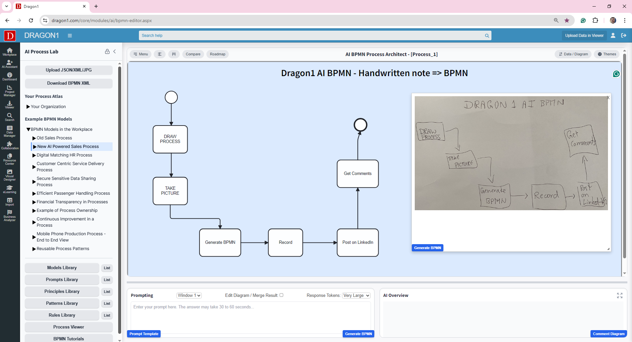Open the Workplace sidebar icon
The image size is (632, 342).
(10, 52)
